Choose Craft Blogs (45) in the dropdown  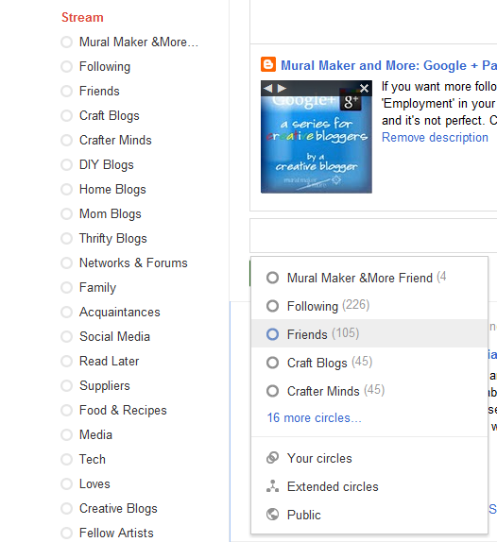(x=369, y=363)
